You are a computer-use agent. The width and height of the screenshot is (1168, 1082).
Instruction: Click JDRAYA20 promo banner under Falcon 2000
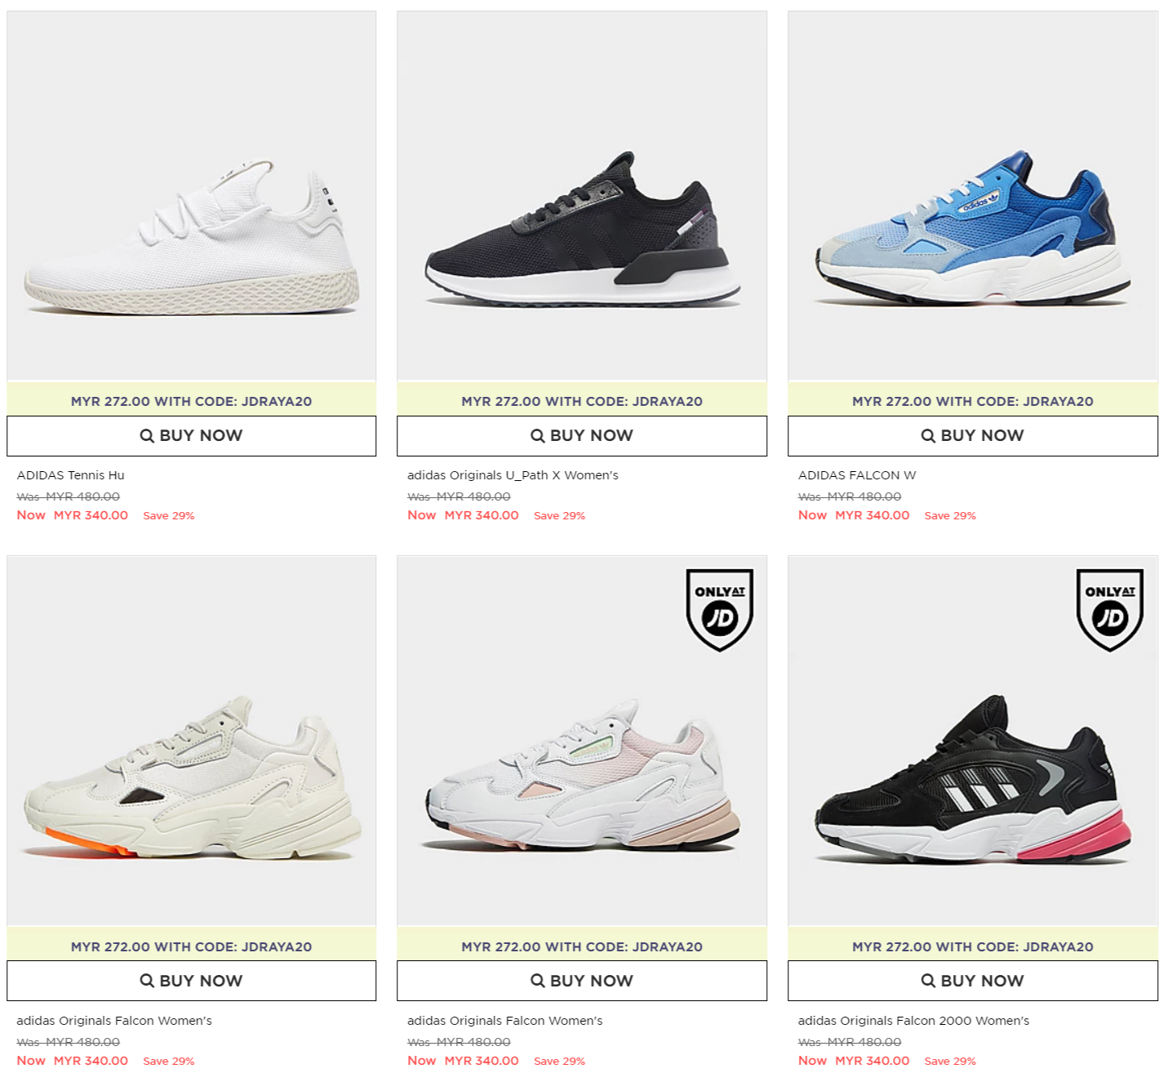pos(973,946)
